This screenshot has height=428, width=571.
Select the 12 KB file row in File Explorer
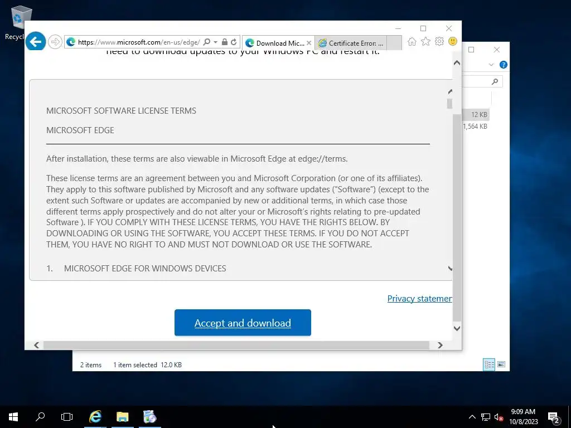tap(476, 115)
